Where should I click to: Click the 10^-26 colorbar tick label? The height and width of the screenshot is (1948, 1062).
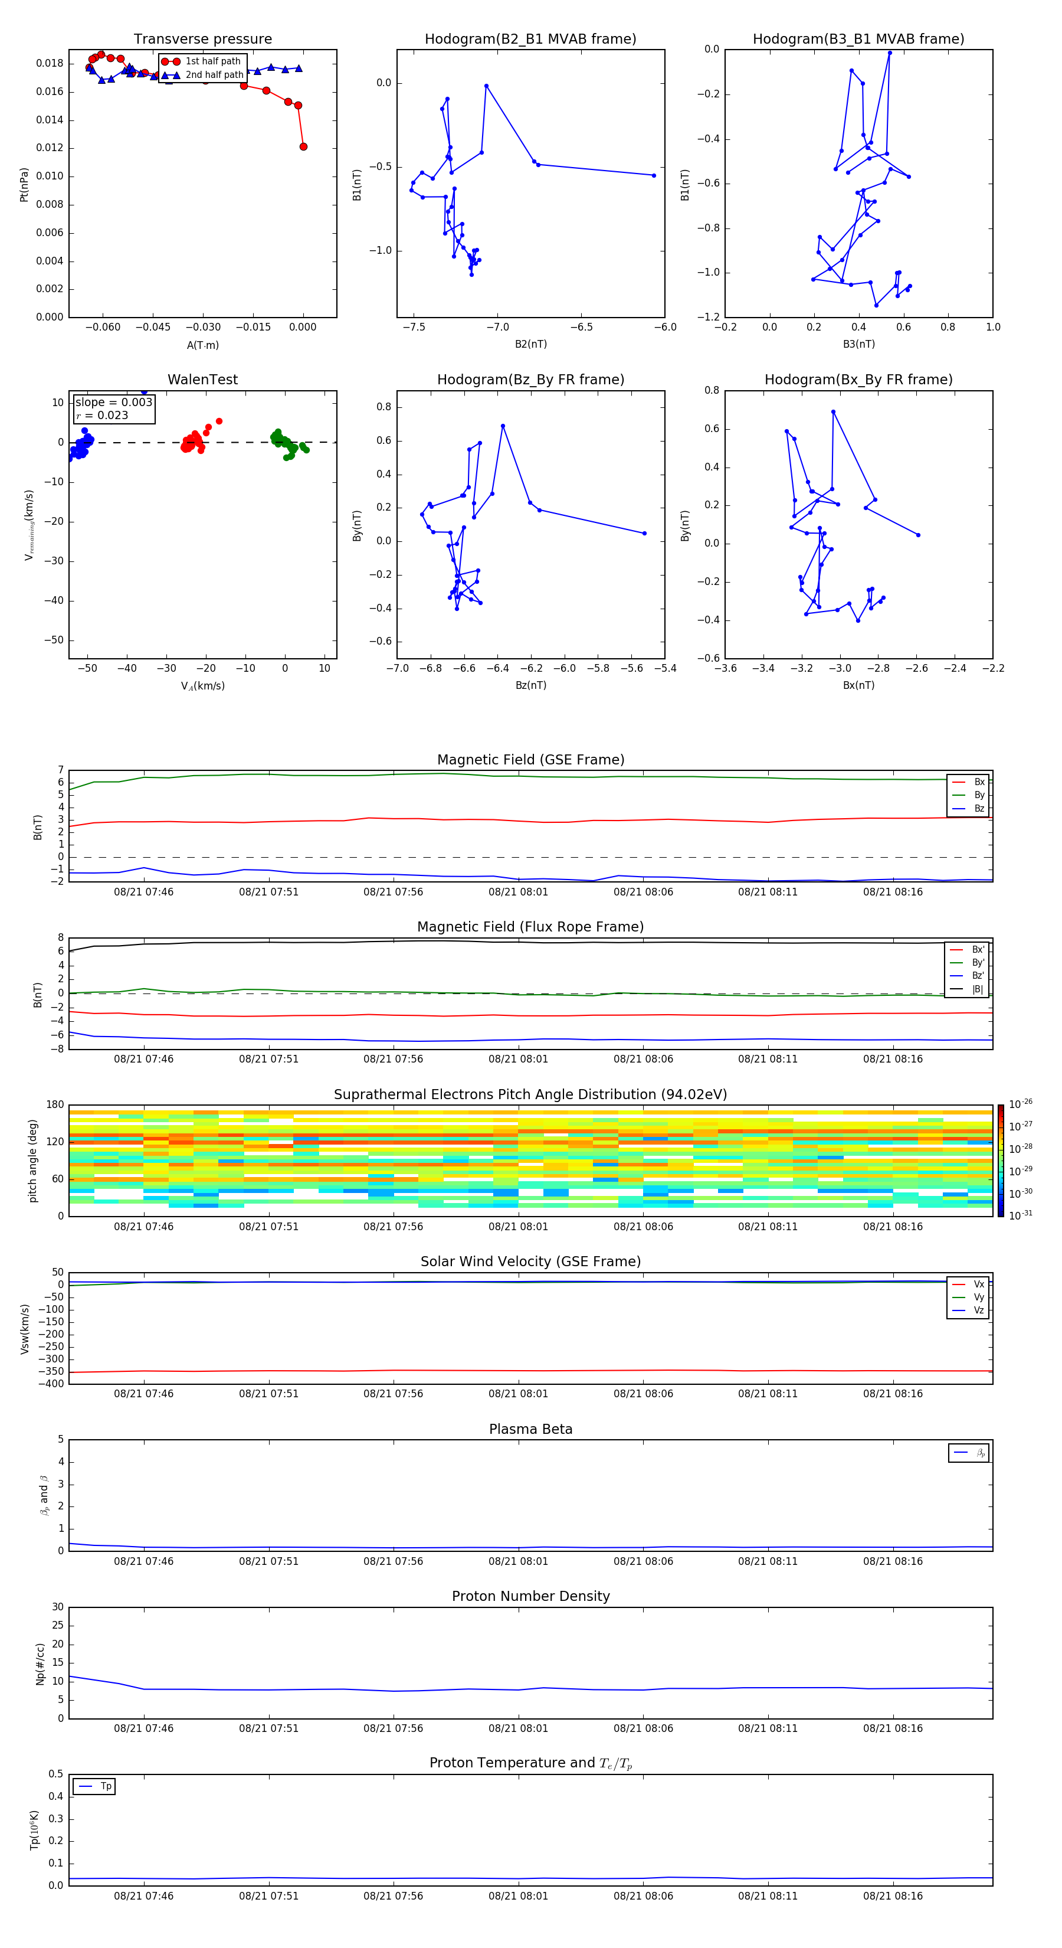pos(1021,1104)
